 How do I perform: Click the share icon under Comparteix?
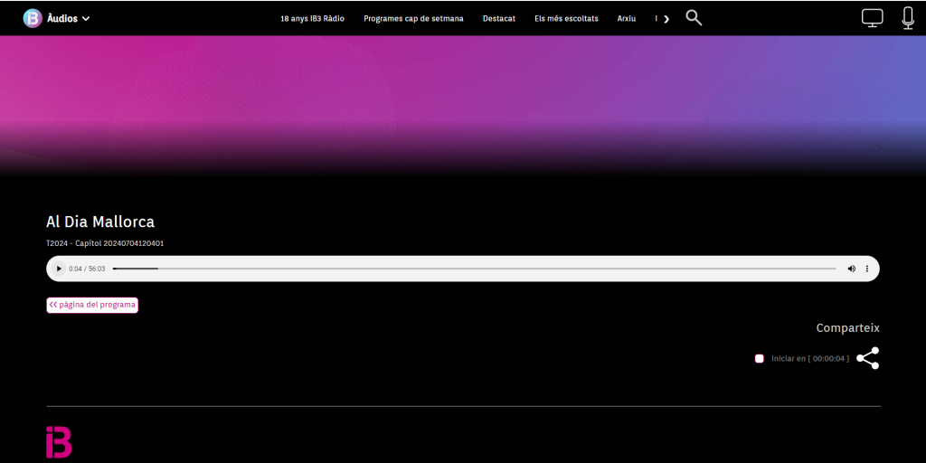tap(867, 358)
